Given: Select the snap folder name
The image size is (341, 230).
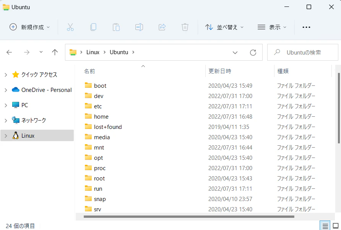Looking at the screenshot, I should click(100, 199).
